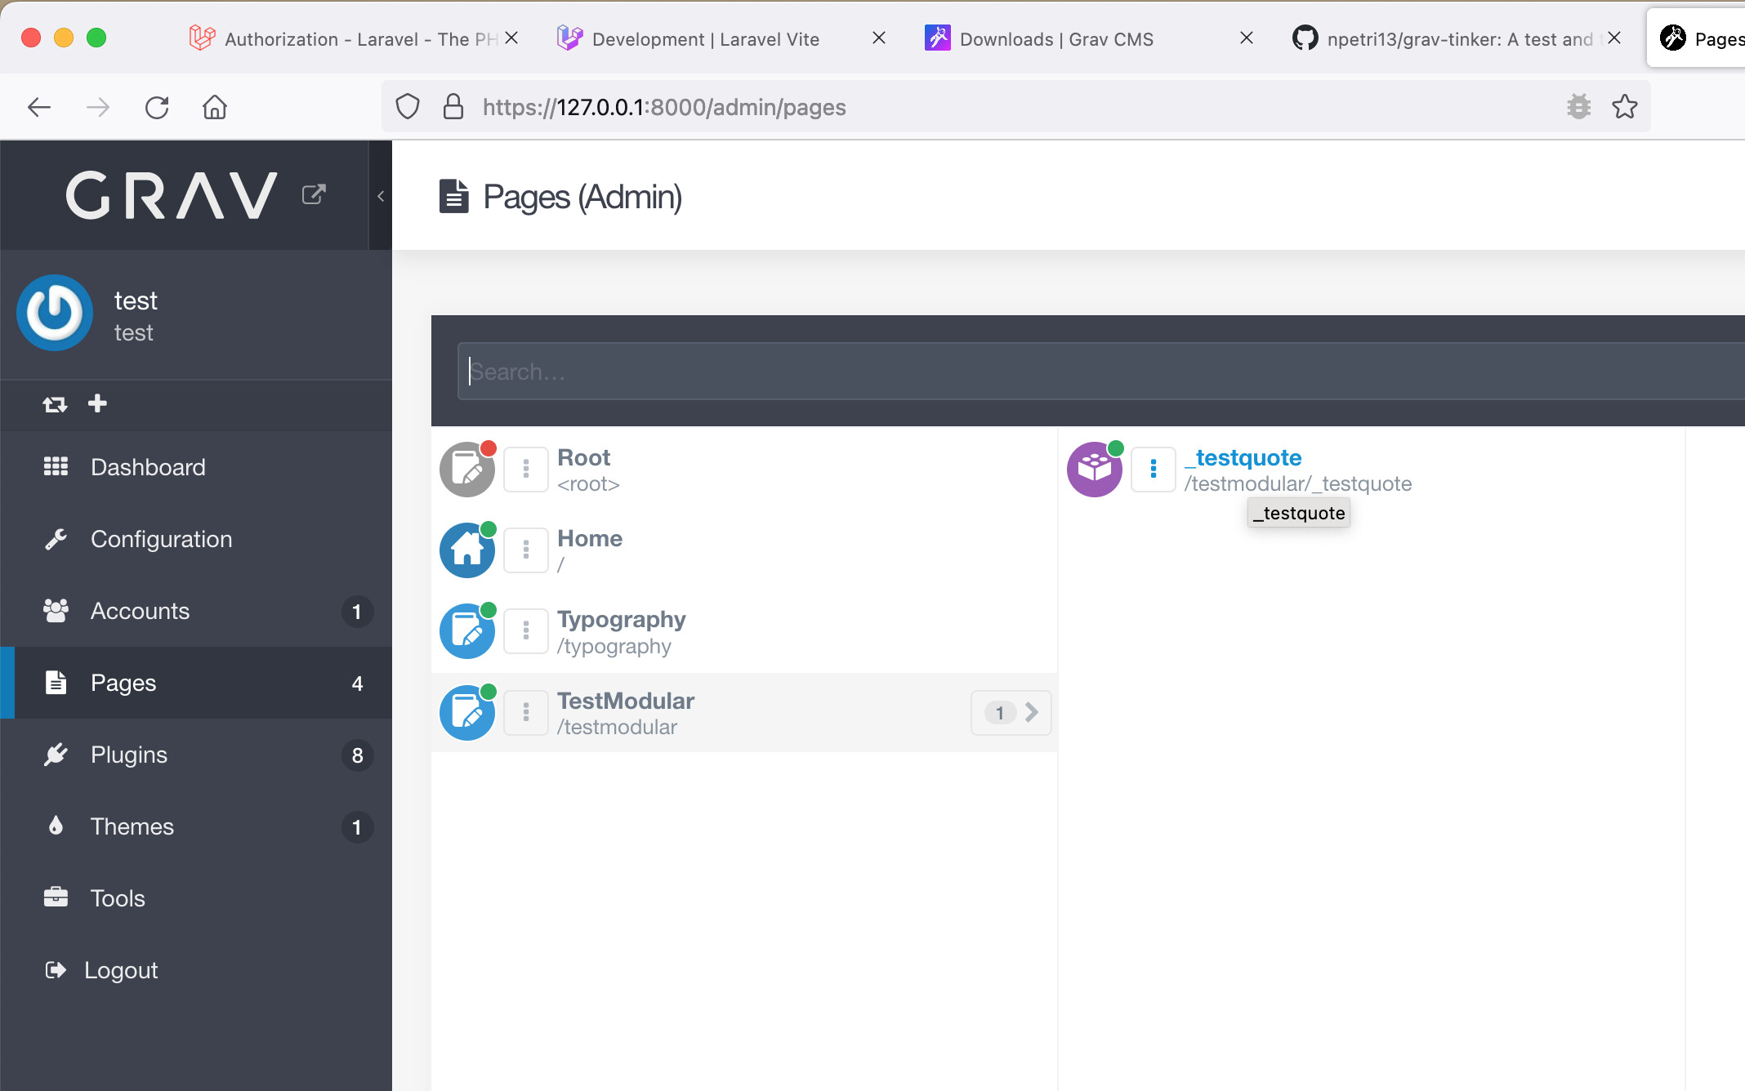This screenshot has height=1091, width=1745.
Task: Click the Home page house icon
Action: click(x=467, y=550)
